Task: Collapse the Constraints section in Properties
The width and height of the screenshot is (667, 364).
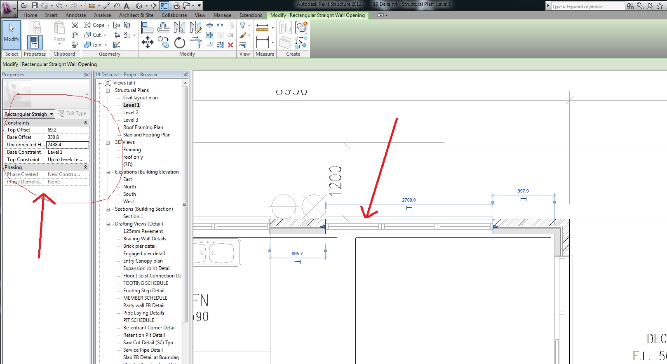Action: pos(85,123)
